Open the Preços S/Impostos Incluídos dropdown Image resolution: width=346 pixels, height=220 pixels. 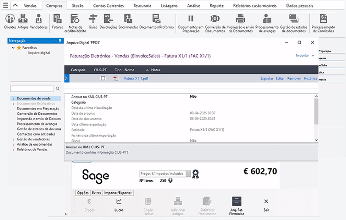click(188, 174)
